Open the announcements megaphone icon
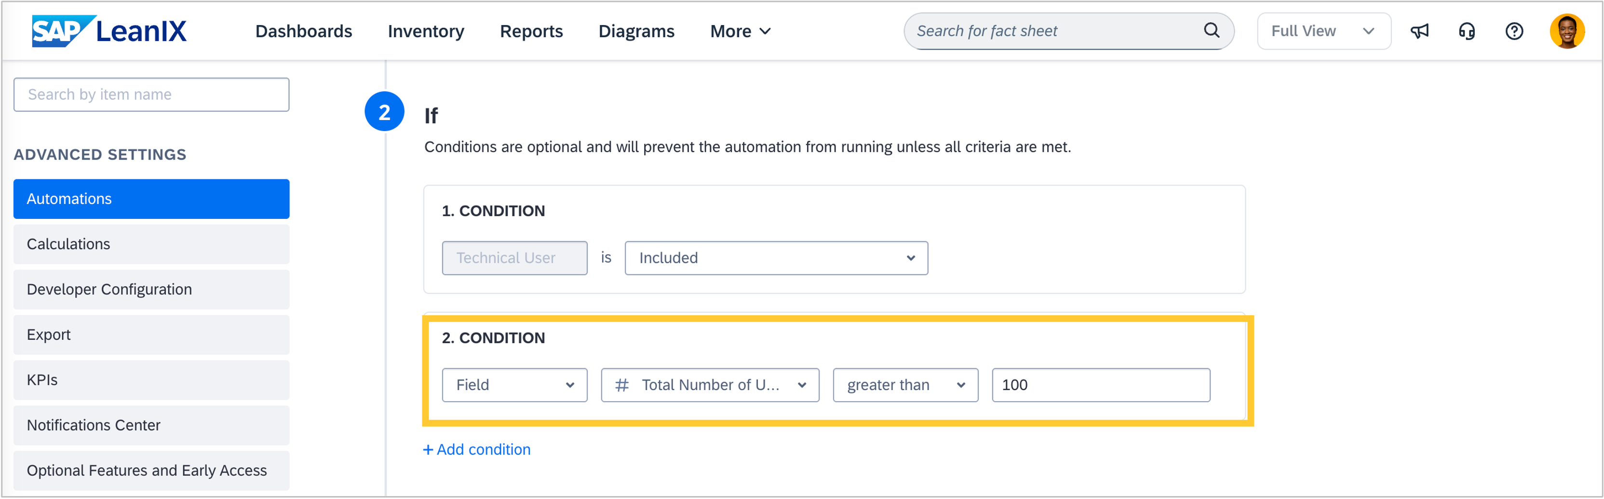The image size is (1604, 499). coord(1419,31)
